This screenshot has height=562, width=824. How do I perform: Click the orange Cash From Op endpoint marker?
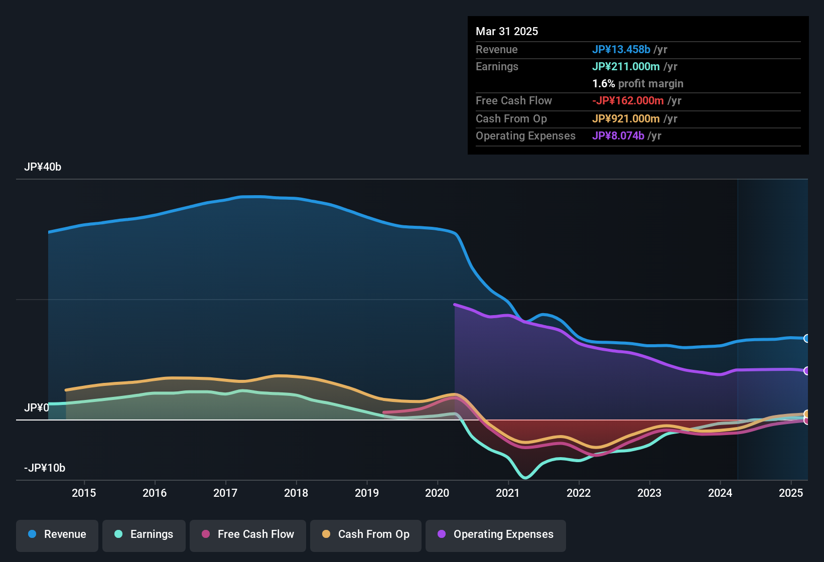point(806,414)
